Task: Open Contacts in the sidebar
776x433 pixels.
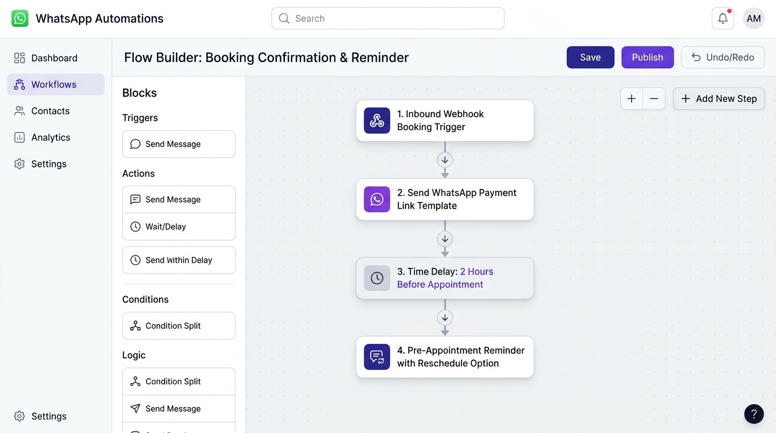Action: click(56, 111)
